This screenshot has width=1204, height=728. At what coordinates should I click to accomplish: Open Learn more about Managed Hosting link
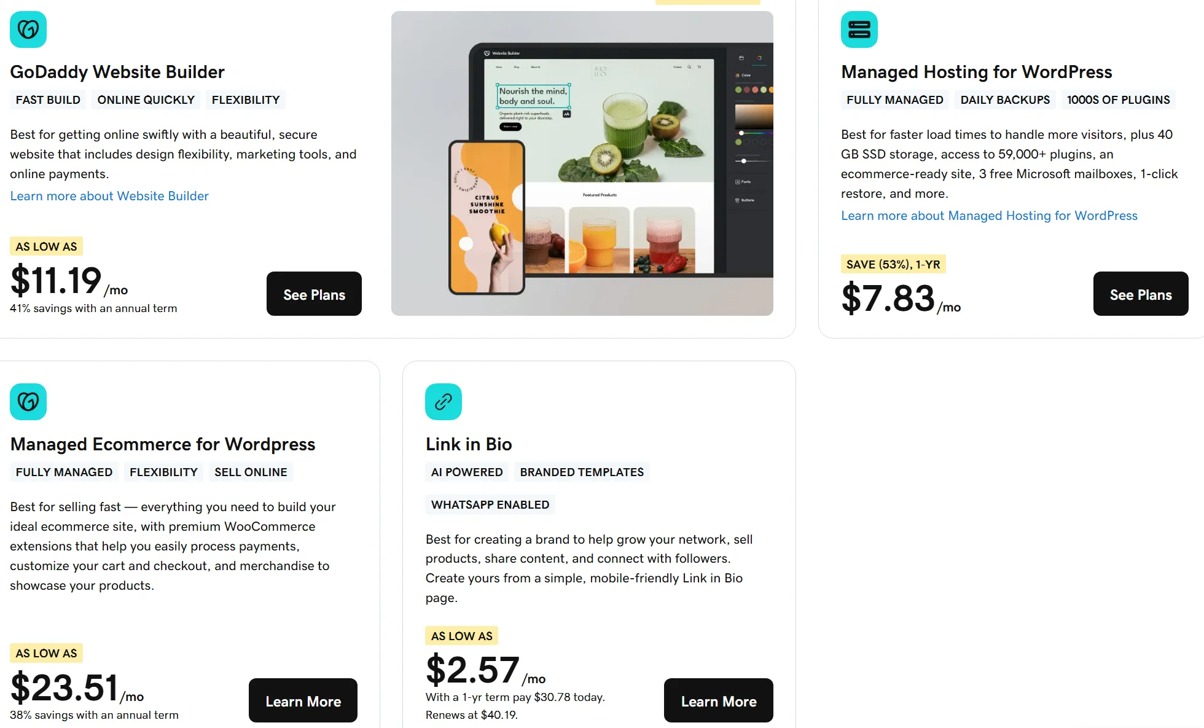[989, 216]
